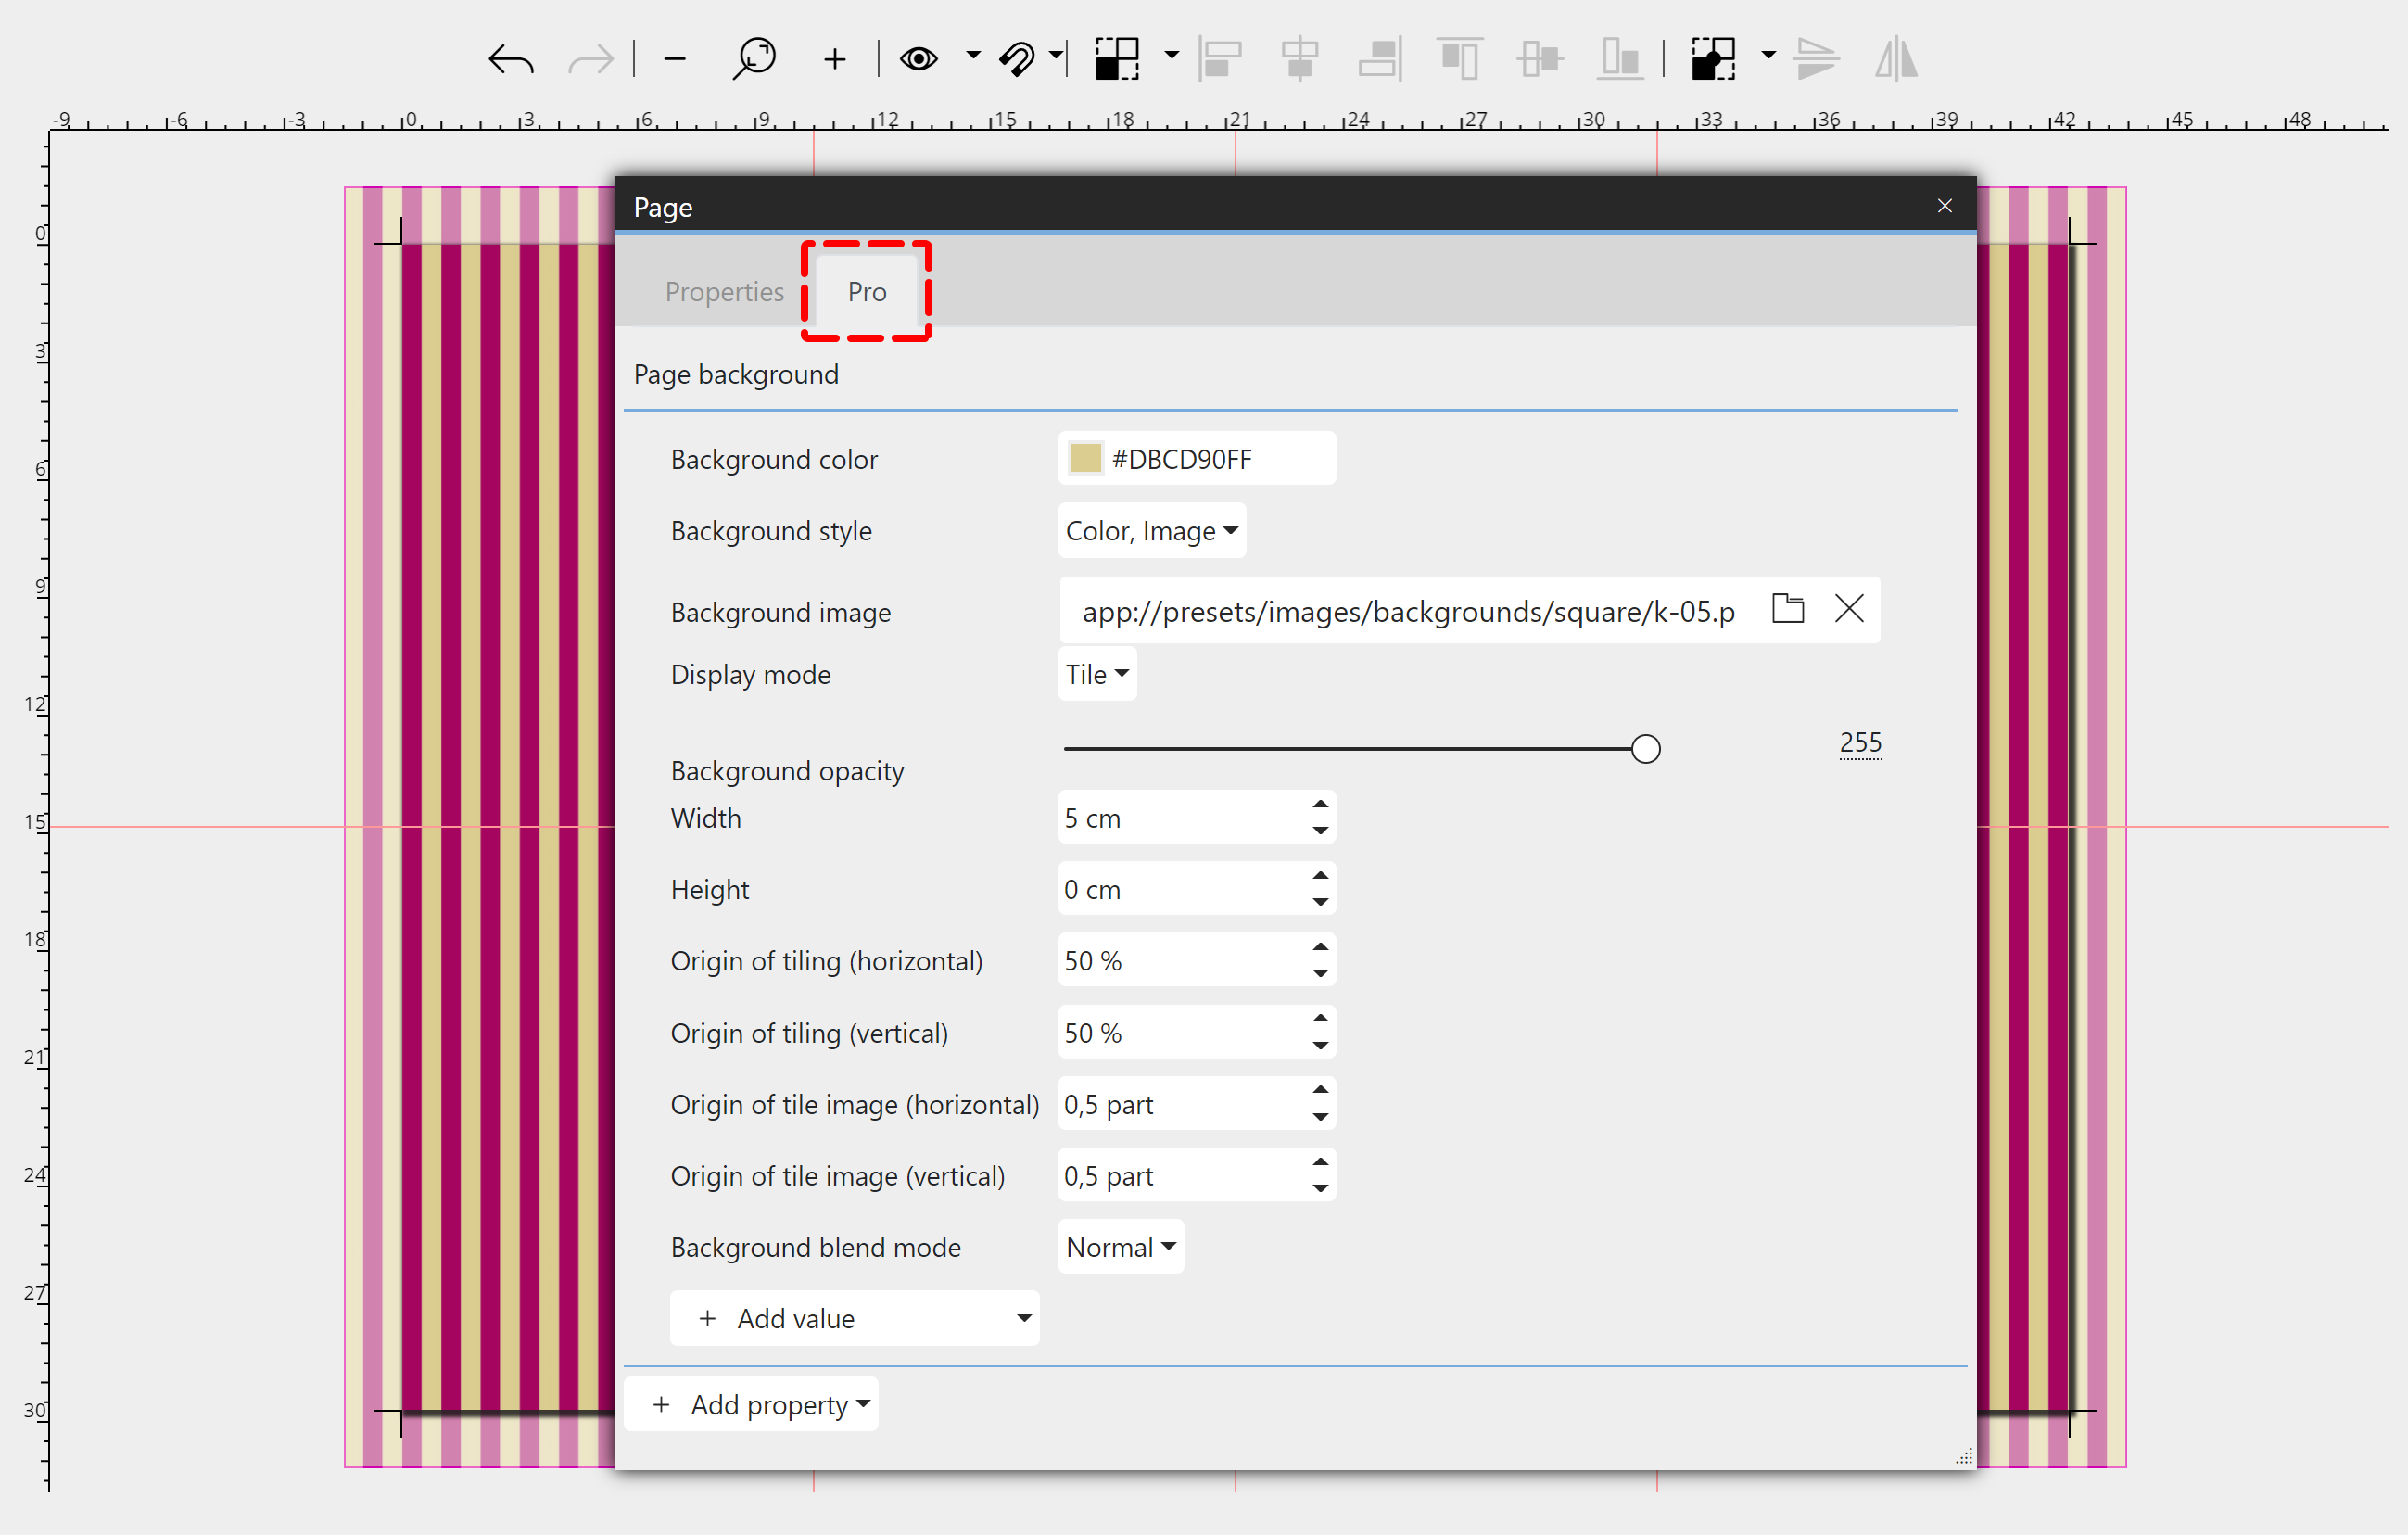Switch to the Properties tab

click(x=723, y=291)
